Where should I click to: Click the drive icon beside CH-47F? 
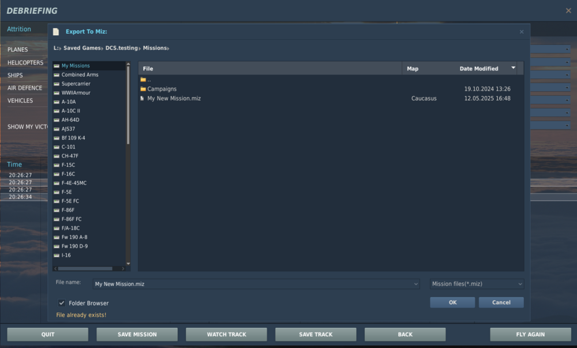click(57, 156)
